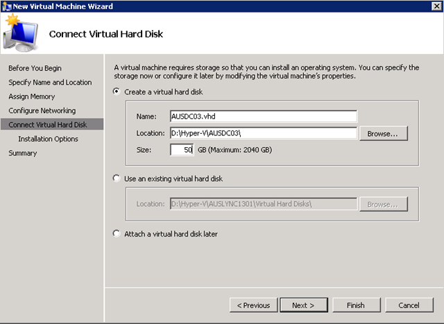Jump to Assign Memory step
The image size is (444, 324).
coord(31,96)
